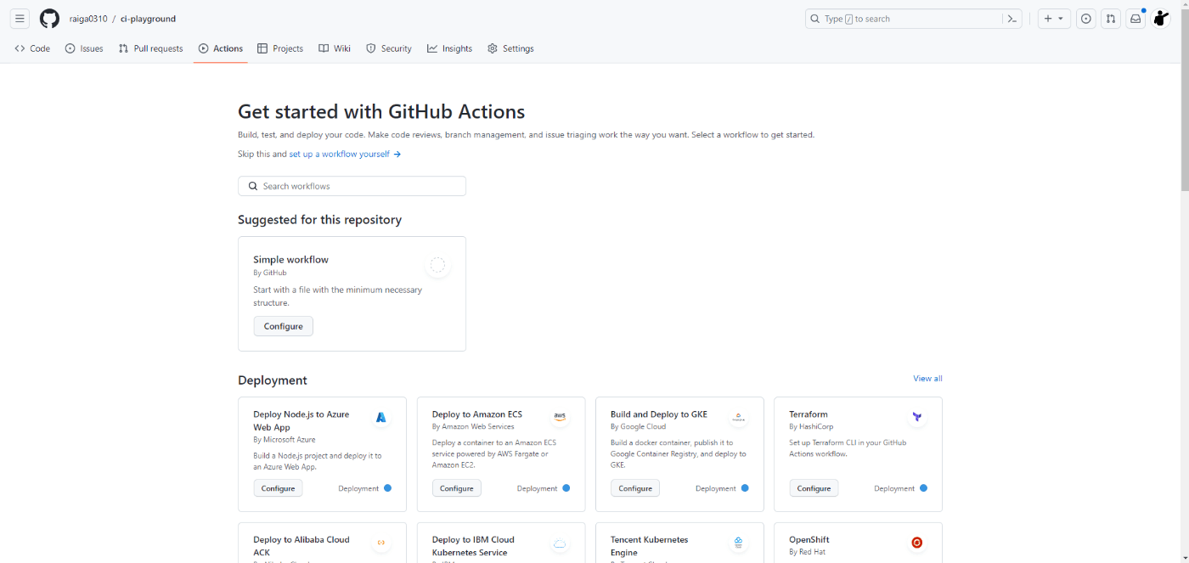Open the notifications inbox icon
1189x563 pixels.
[x=1135, y=19]
